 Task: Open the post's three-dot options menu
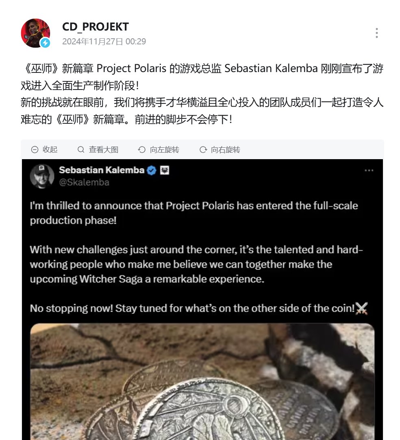click(377, 33)
